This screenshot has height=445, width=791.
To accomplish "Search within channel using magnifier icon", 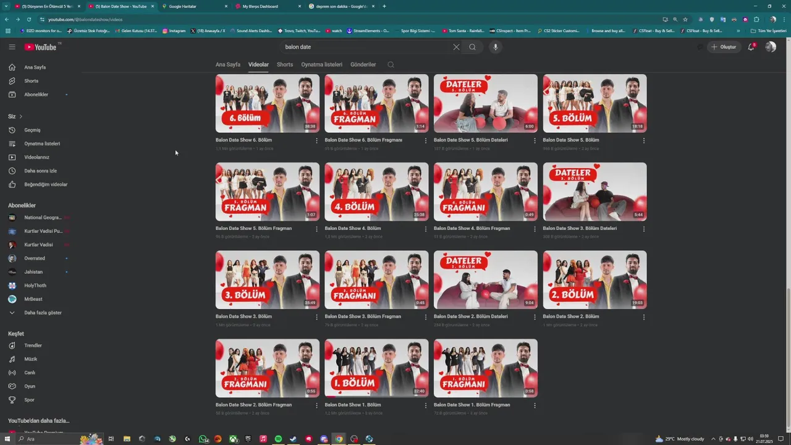I will 391,64.
